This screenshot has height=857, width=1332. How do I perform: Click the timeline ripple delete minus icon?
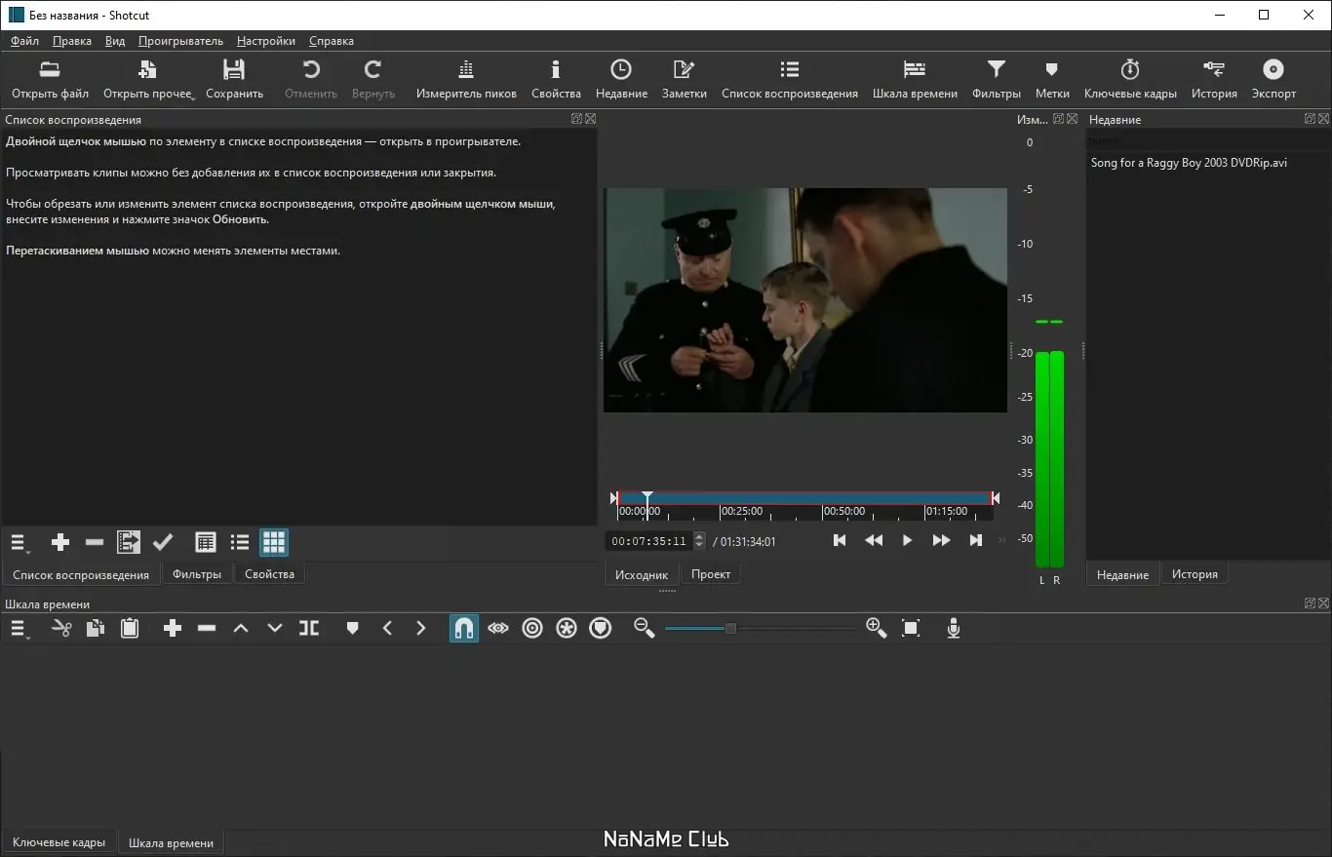click(207, 629)
